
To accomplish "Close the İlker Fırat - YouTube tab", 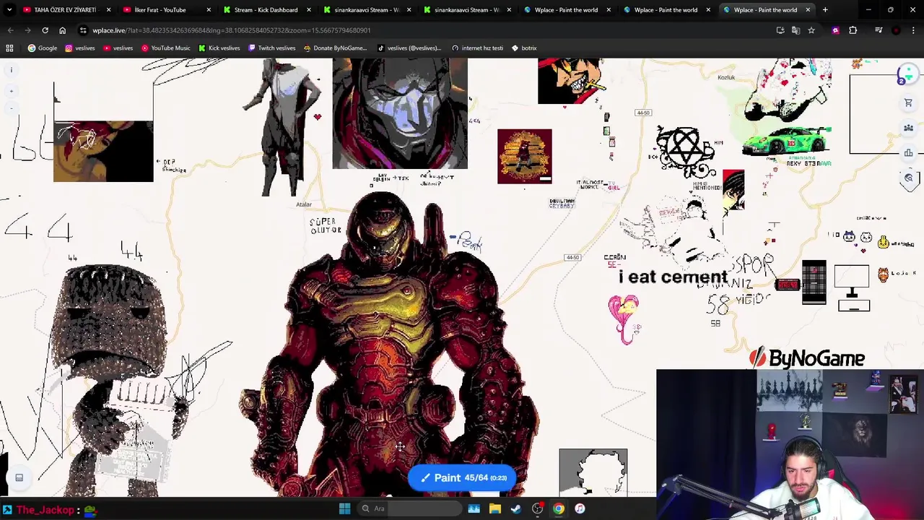I will coord(209,10).
